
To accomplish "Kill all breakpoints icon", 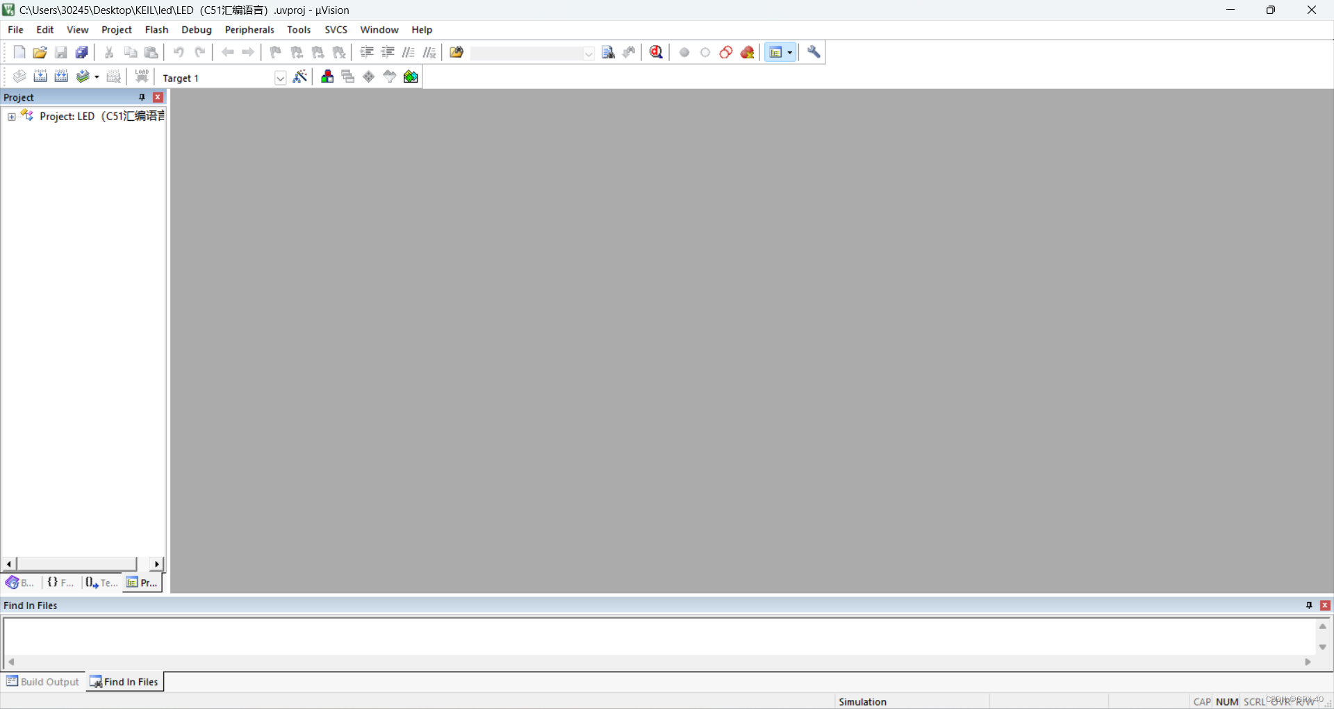I will pyautogui.click(x=748, y=52).
